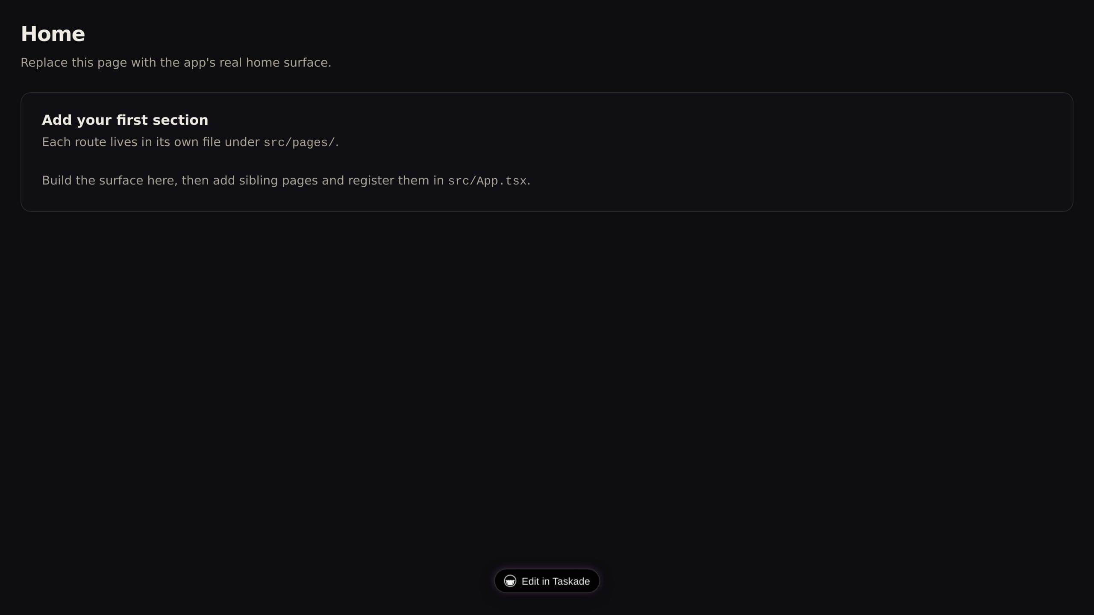Screen dimensions: 1094x615
Task: Select the Home page heading
Action: 53,34
